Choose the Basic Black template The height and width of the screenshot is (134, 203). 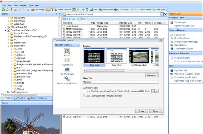click(x=94, y=57)
